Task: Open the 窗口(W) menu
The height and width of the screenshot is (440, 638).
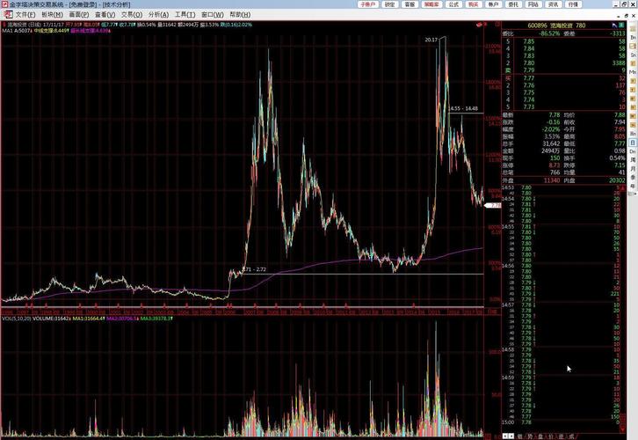Action: tap(212, 15)
